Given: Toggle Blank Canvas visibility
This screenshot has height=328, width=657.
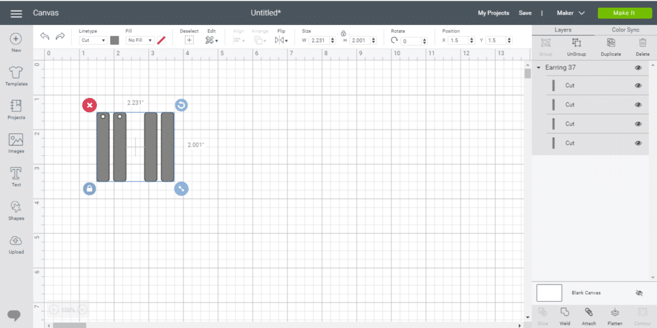Looking at the screenshot, I should coord(638,293).
